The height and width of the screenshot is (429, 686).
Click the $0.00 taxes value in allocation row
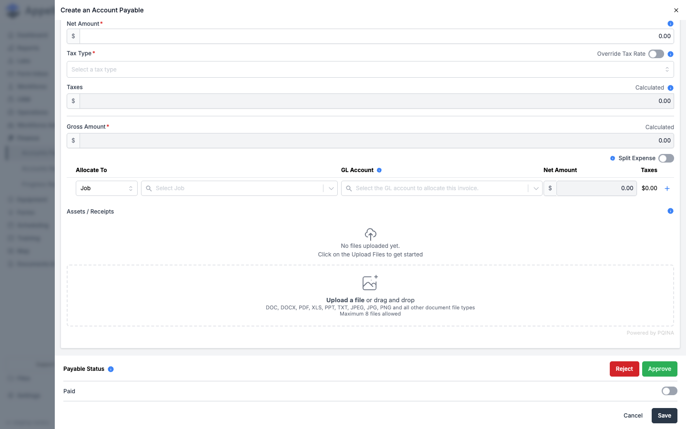click(649, 188)
